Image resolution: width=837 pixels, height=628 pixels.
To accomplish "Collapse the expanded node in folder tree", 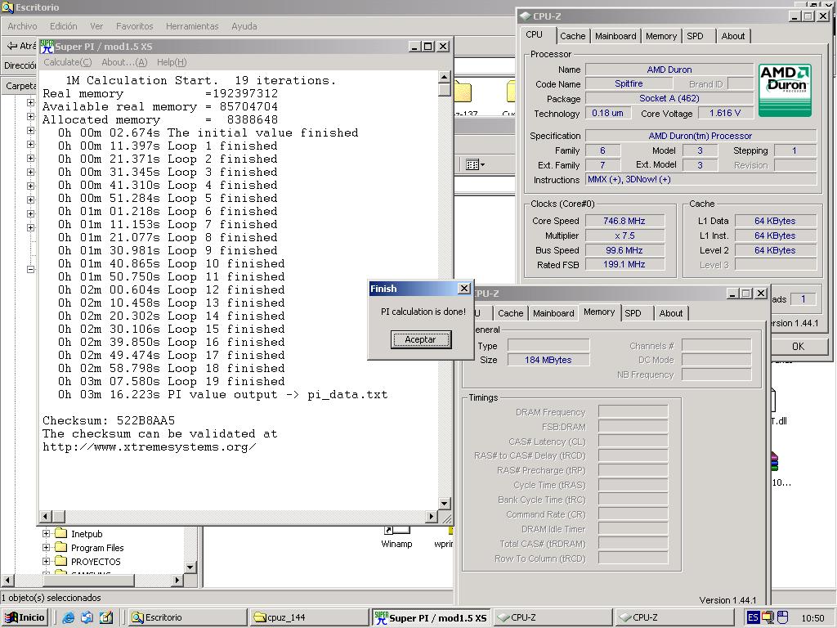I will coord(30,269).
